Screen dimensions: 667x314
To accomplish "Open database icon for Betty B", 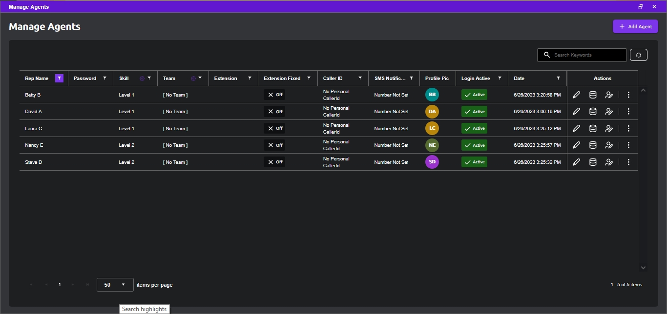I will pyautogui.click(x=593, y=95).
